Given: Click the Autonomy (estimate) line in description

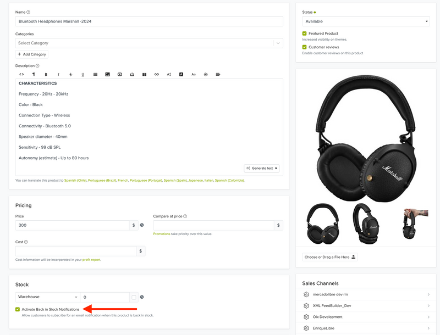Looking at the screenshot, I should click(x=53, y=158).
